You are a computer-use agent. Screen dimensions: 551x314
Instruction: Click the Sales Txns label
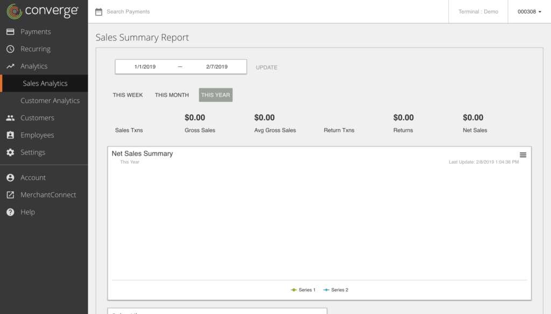pyautogui.click(x=129, y=130)
